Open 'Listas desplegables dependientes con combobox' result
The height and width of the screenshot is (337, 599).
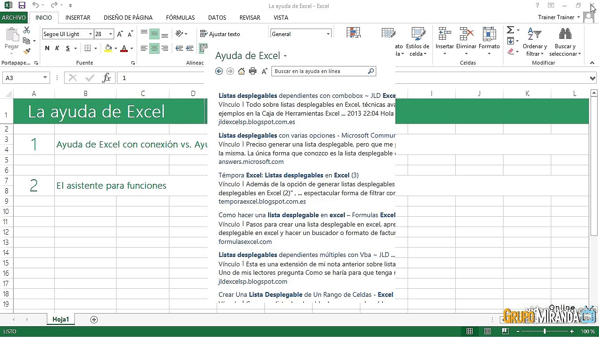pos(307,95)
